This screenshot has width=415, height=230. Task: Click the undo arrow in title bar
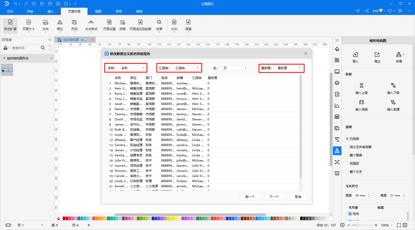point(16,4)
